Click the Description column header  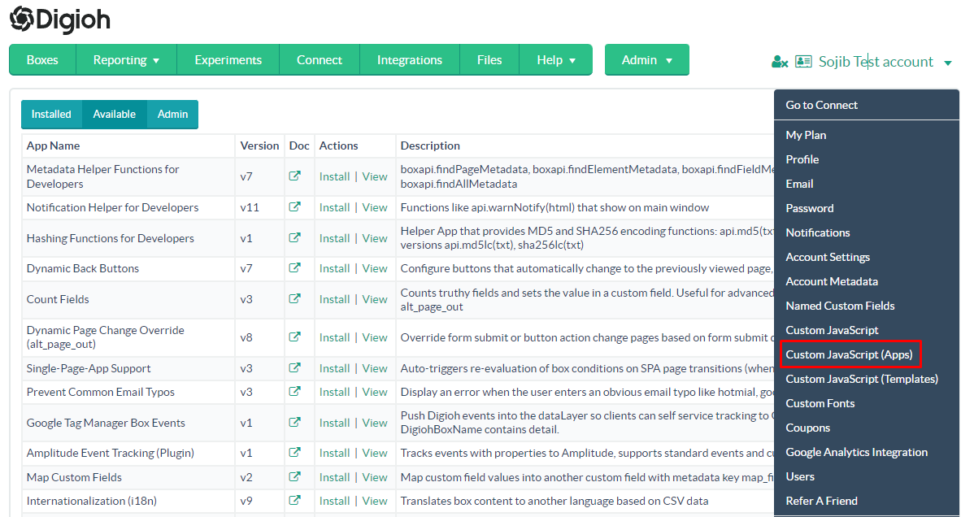click(x=430, y=146)
